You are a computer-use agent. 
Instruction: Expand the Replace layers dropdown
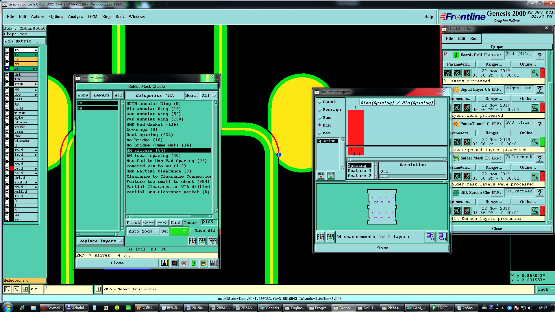tap(100, 241)
